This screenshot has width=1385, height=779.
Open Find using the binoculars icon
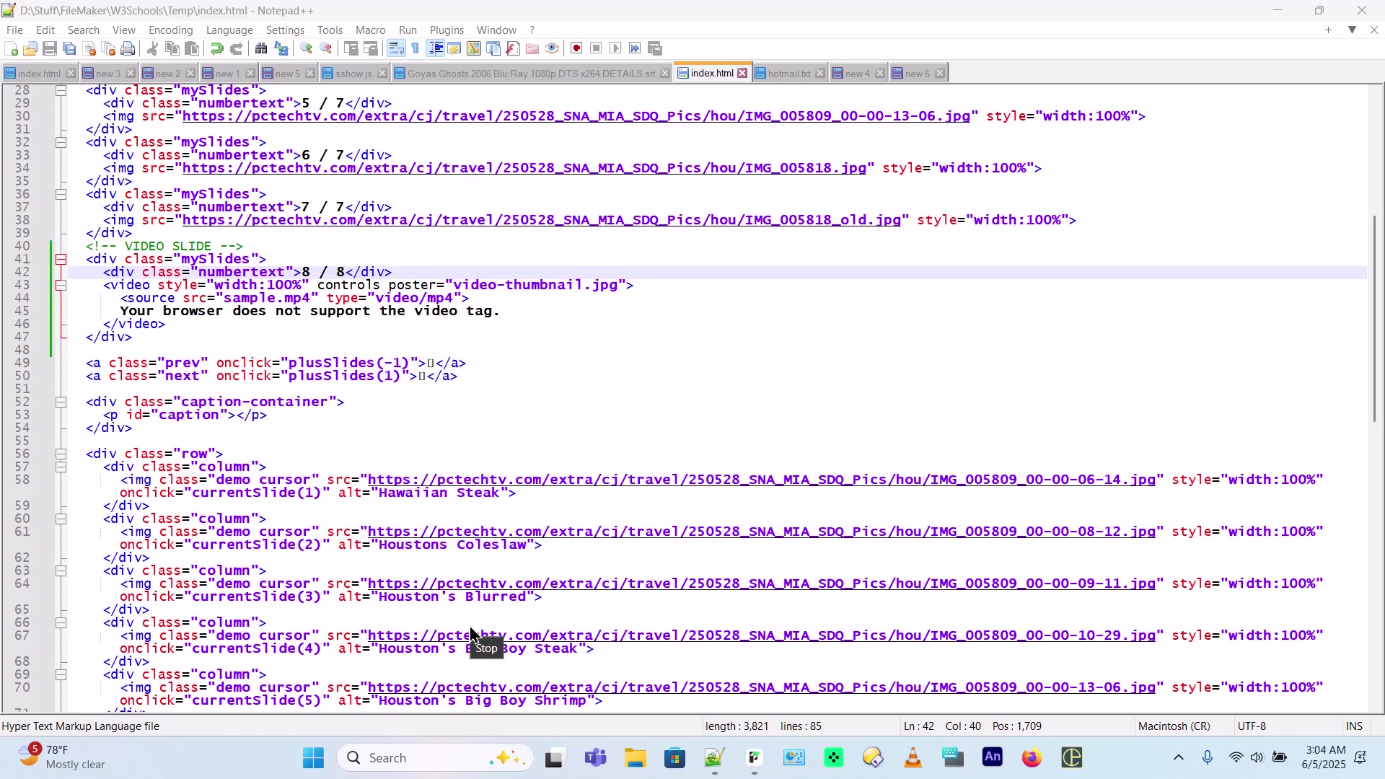click(261, 48)
